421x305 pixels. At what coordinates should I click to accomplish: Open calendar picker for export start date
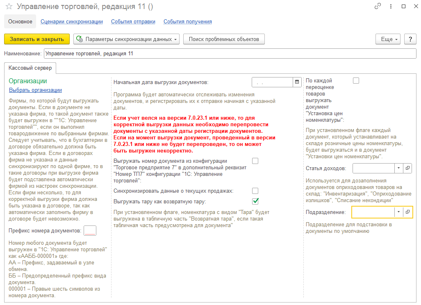point(297,82)
